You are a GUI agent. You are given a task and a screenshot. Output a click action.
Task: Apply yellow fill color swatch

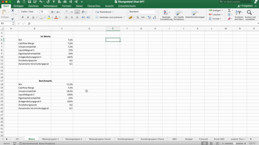49,17
